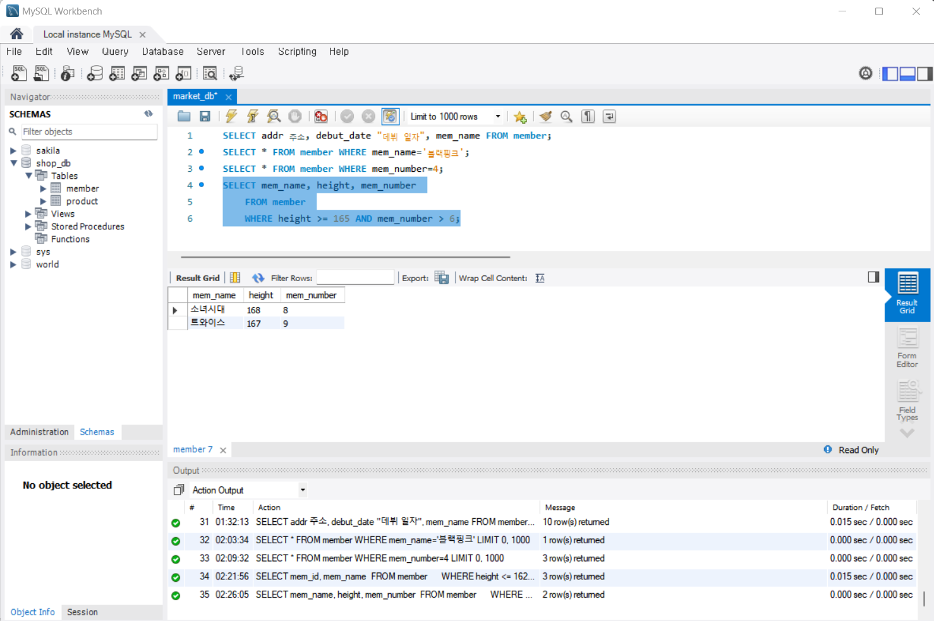Collapse the shop_db schema
934x621 pixels.
13,163
